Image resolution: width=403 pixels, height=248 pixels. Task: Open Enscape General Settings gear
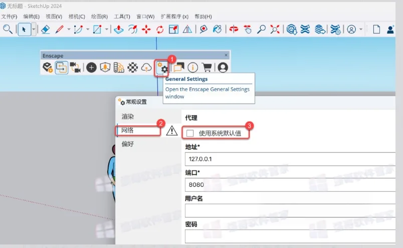click(162, 68)
